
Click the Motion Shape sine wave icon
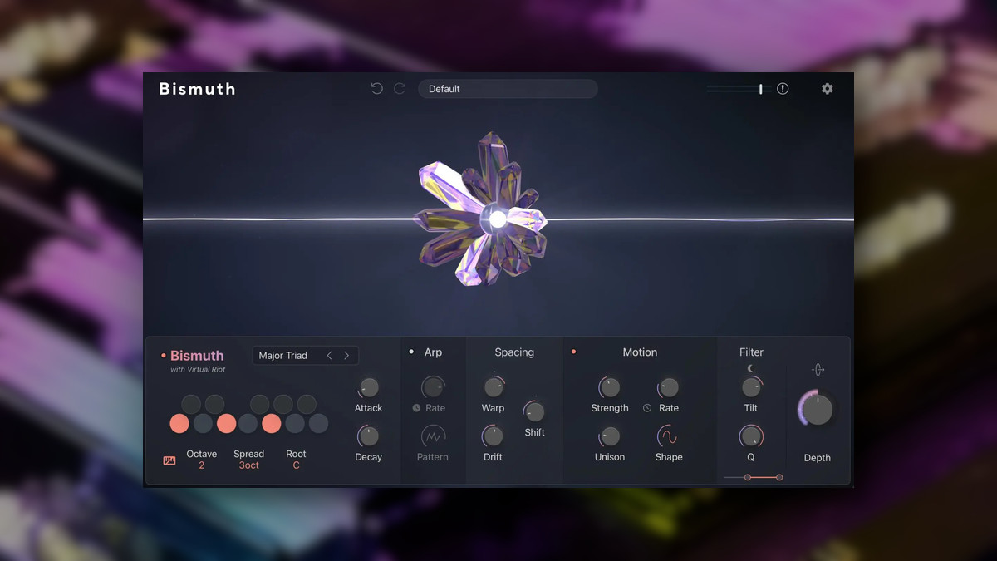click(668, 436)
